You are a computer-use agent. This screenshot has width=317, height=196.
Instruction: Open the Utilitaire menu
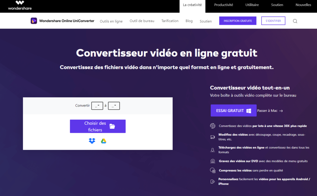point(252,5)
